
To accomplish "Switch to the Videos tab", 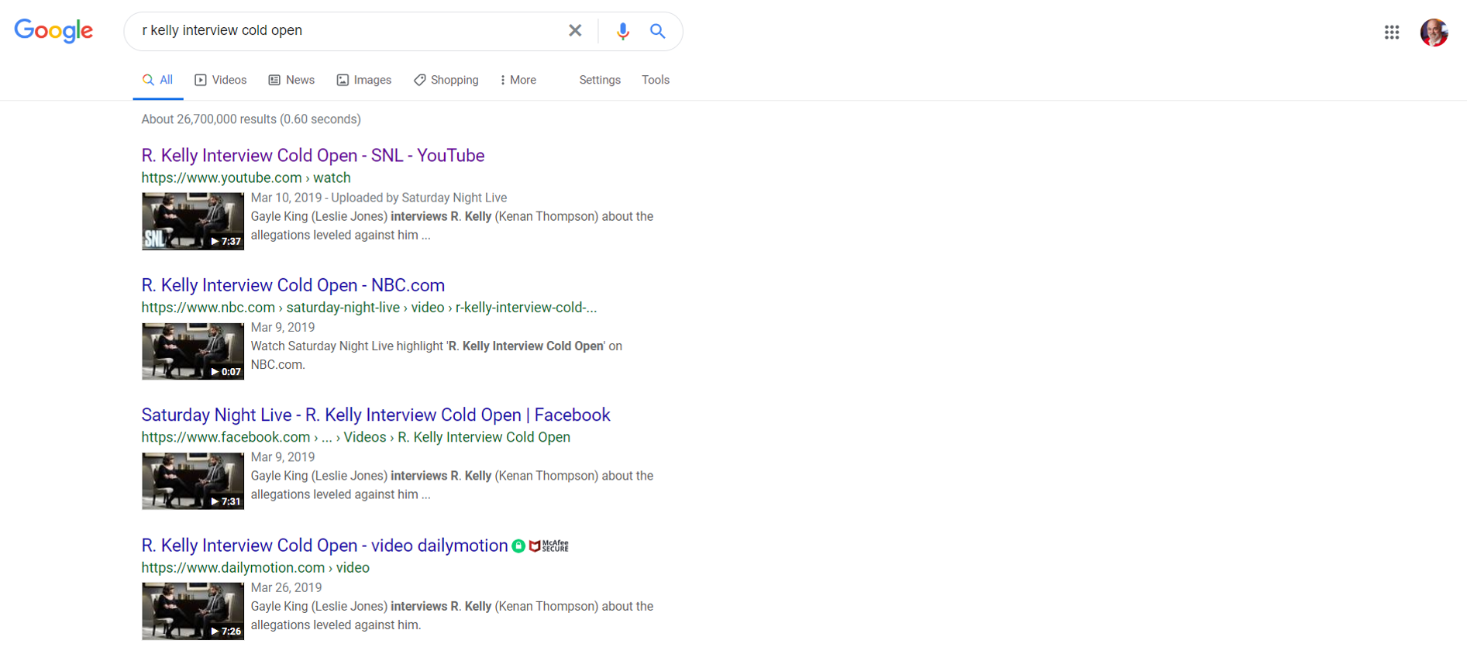I will [221, 80].
